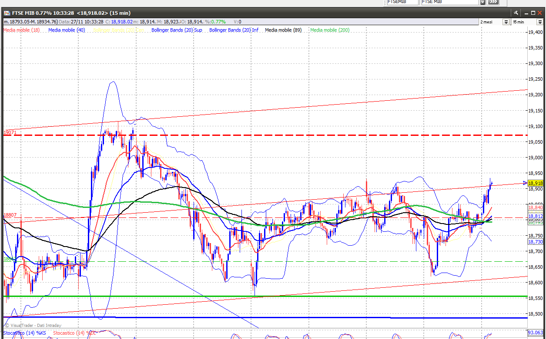Click the yellow 18,918 current price tag
The width and height of the screenshot is (546, 339).
(x=536, y=183)
